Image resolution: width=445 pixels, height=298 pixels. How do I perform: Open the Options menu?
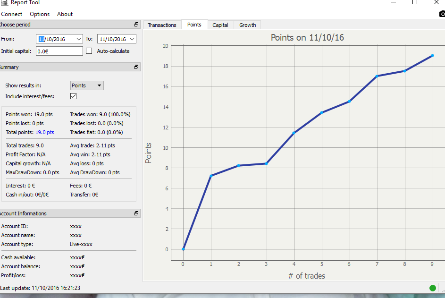40,14
